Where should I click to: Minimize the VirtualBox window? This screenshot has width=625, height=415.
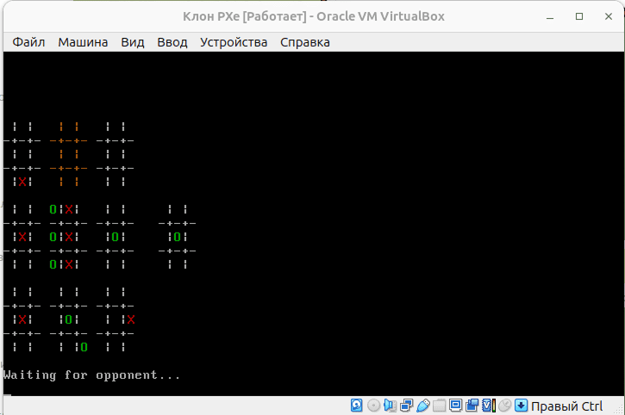pyautogui.click(x=550, y=16)
